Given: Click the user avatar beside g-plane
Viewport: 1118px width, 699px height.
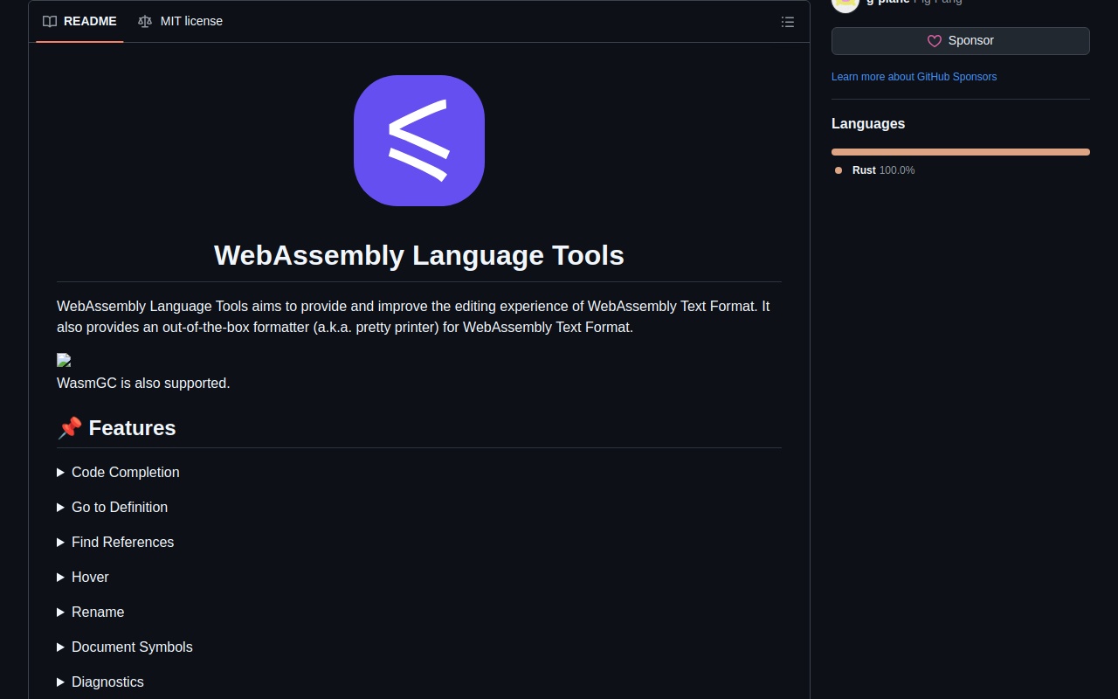Looking at the screenshot, I should [x=845, y=3].
